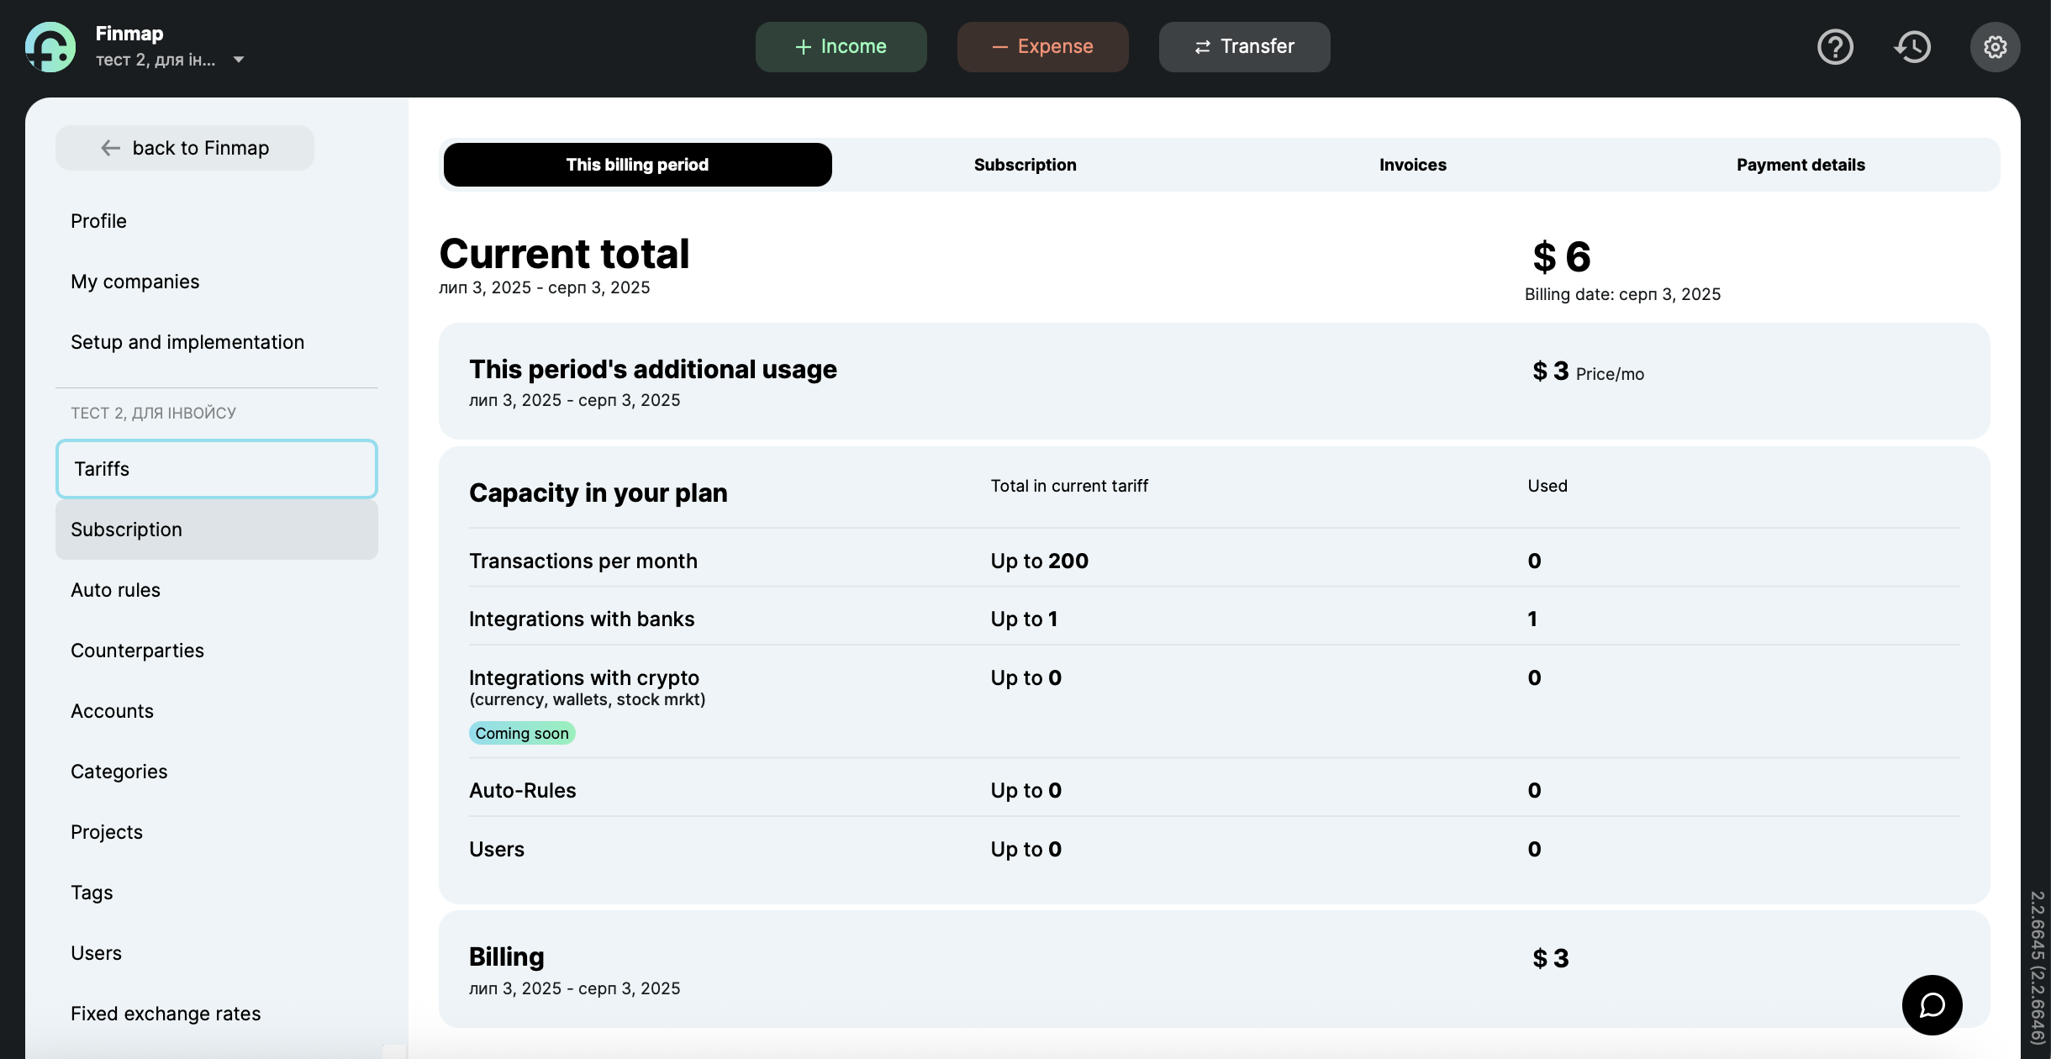
Task: Click the Finmap logo icon
Action: (50, 47)
